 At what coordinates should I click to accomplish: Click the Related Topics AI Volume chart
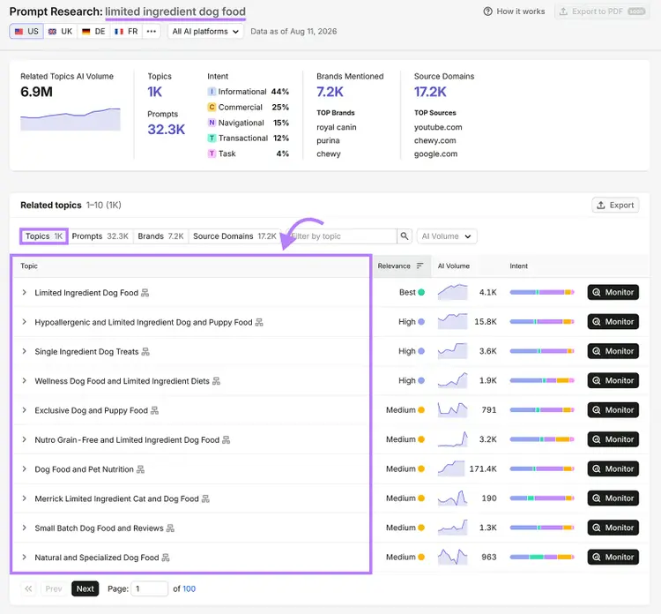71,119
